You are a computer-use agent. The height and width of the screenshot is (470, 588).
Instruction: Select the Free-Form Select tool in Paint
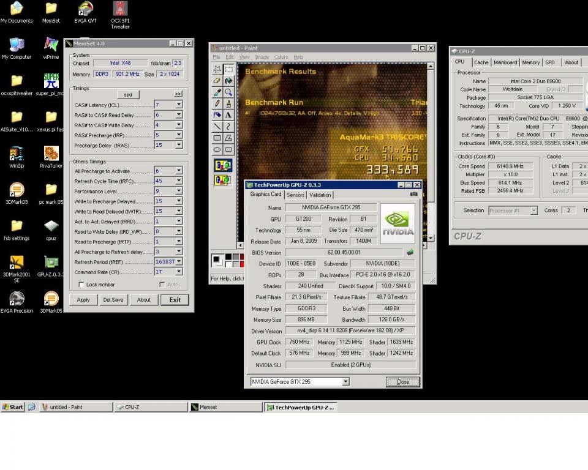tap(217, 69)
